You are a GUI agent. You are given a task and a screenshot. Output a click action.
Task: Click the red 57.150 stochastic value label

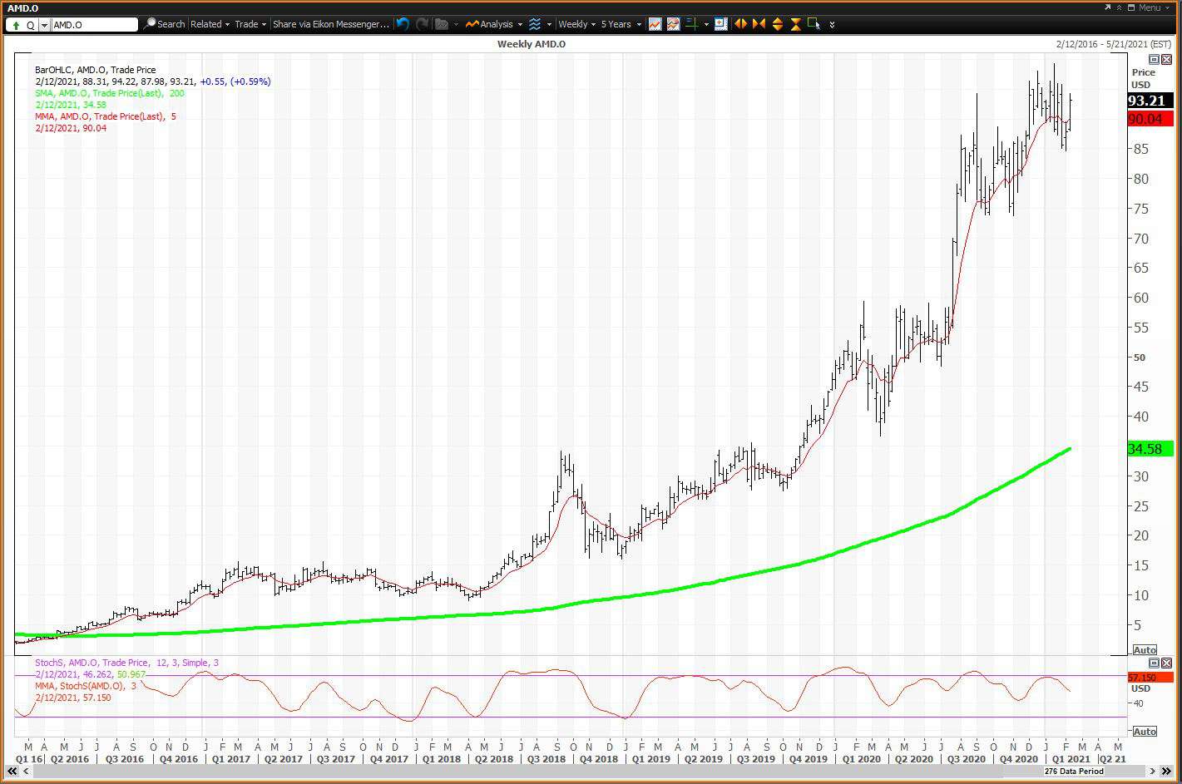(1150, 678)
